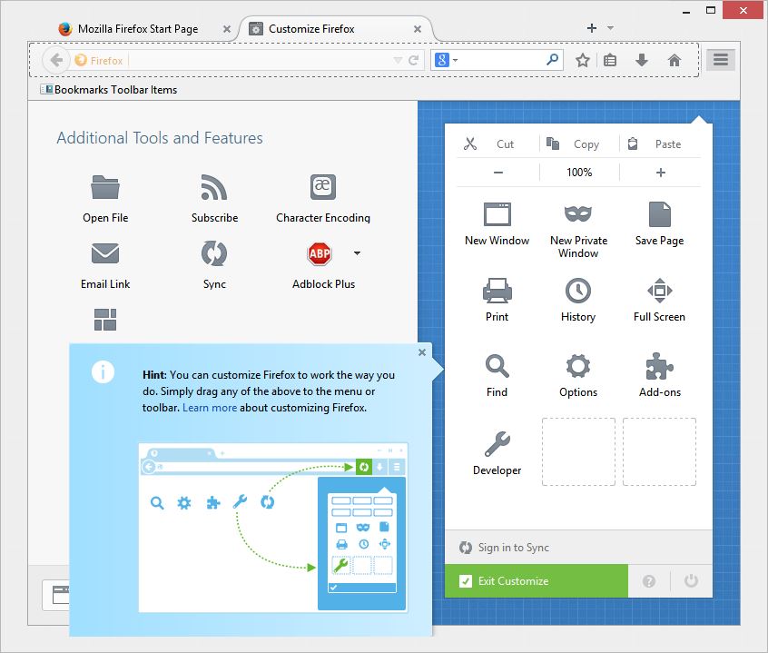Select the Save Page icon
768x653 pixels.
pos(659,214)
